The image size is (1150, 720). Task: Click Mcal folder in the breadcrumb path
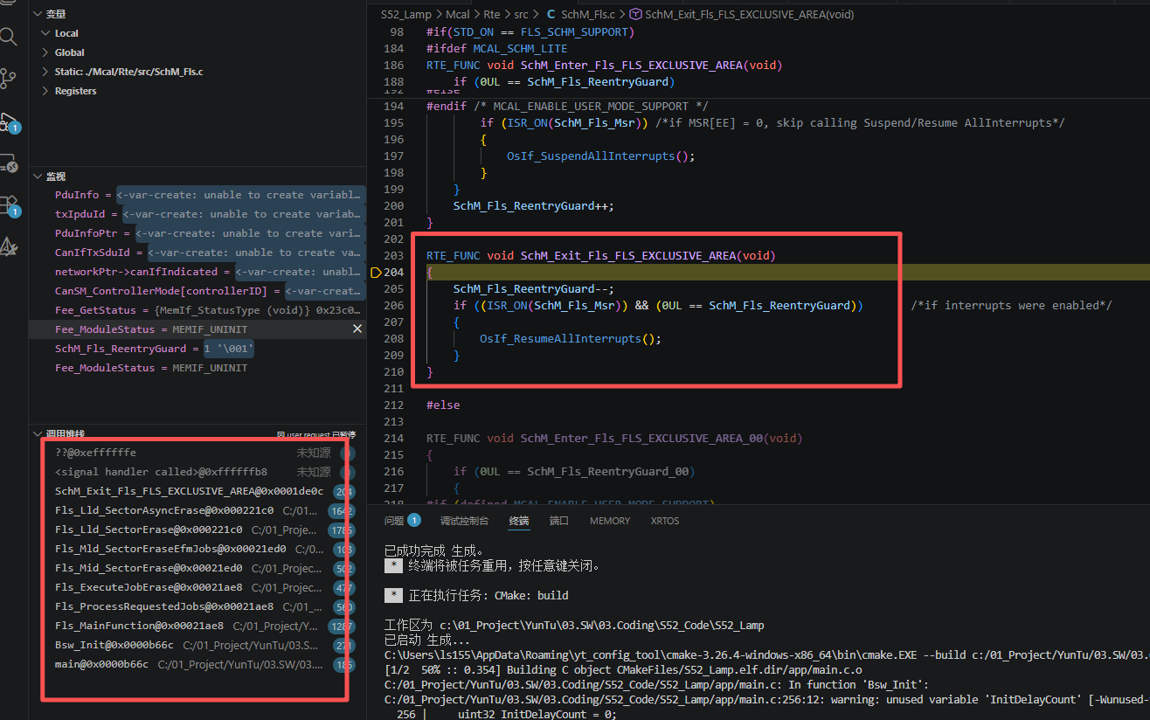457,14
